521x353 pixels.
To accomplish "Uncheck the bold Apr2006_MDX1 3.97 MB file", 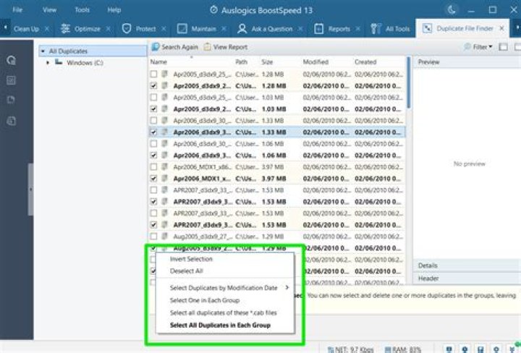I will tap(153, 179).
